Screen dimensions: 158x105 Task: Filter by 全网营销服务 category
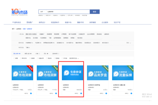(57, 38)
